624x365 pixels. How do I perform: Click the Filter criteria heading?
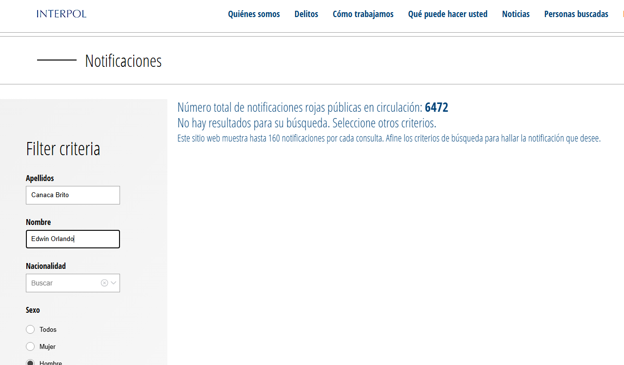(63, 149)
